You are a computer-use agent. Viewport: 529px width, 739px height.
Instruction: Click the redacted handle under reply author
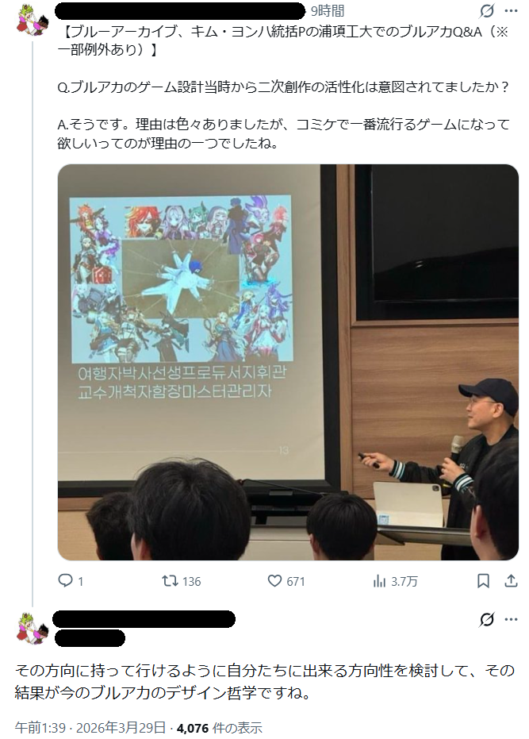90,637
